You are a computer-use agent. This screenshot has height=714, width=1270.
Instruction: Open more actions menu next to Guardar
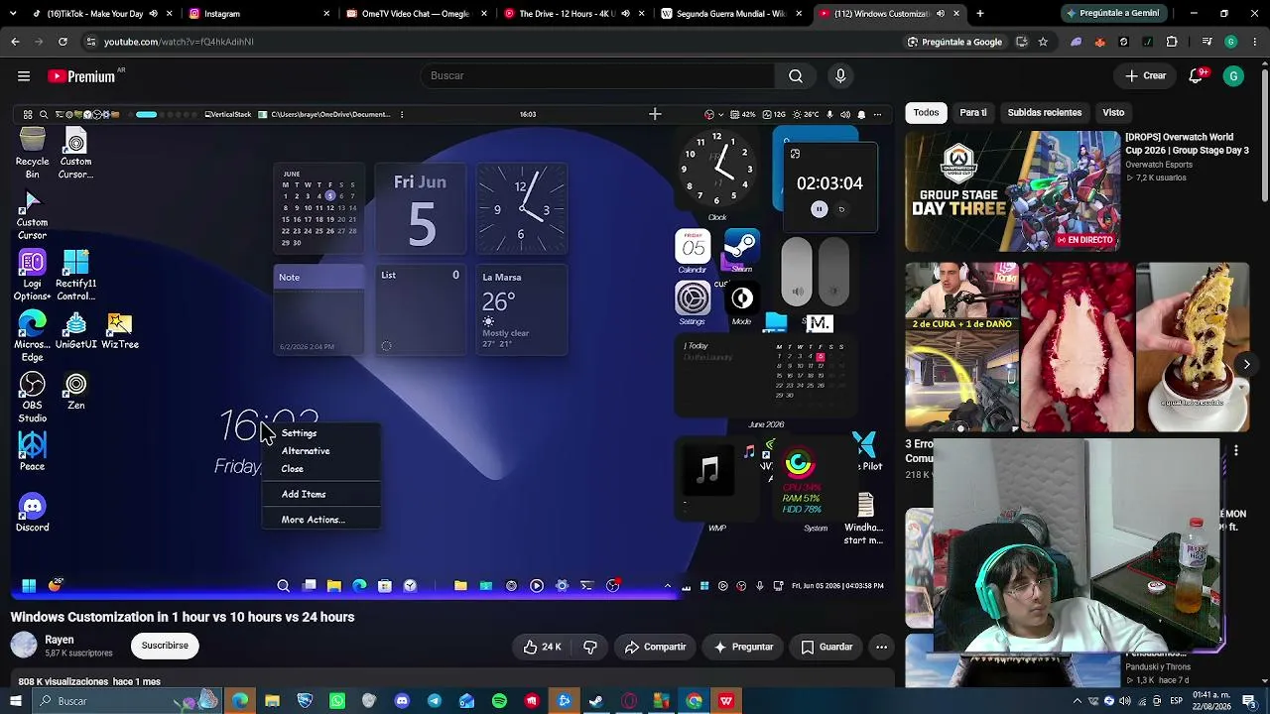tap(881, 647)
